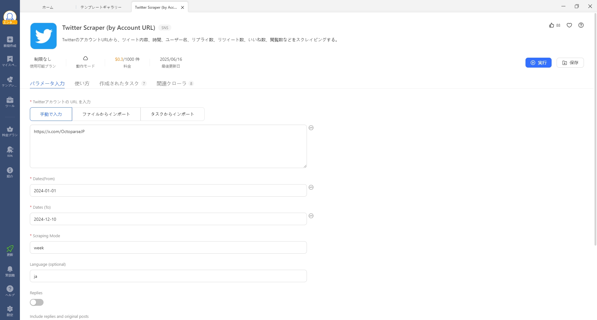597x320 pixels.
Task: Click the Language (optional) input field
Action: (x=168, y=276)
